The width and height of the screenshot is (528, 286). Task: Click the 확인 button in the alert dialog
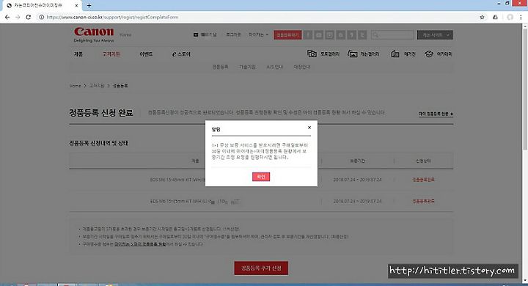pyautogui.click(x=261, y=177)
